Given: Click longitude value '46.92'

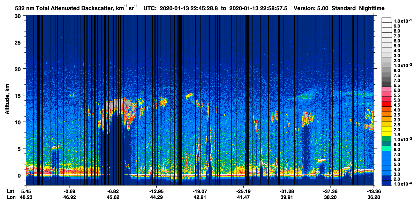Looking at the screenshot, I should [70, 197].
